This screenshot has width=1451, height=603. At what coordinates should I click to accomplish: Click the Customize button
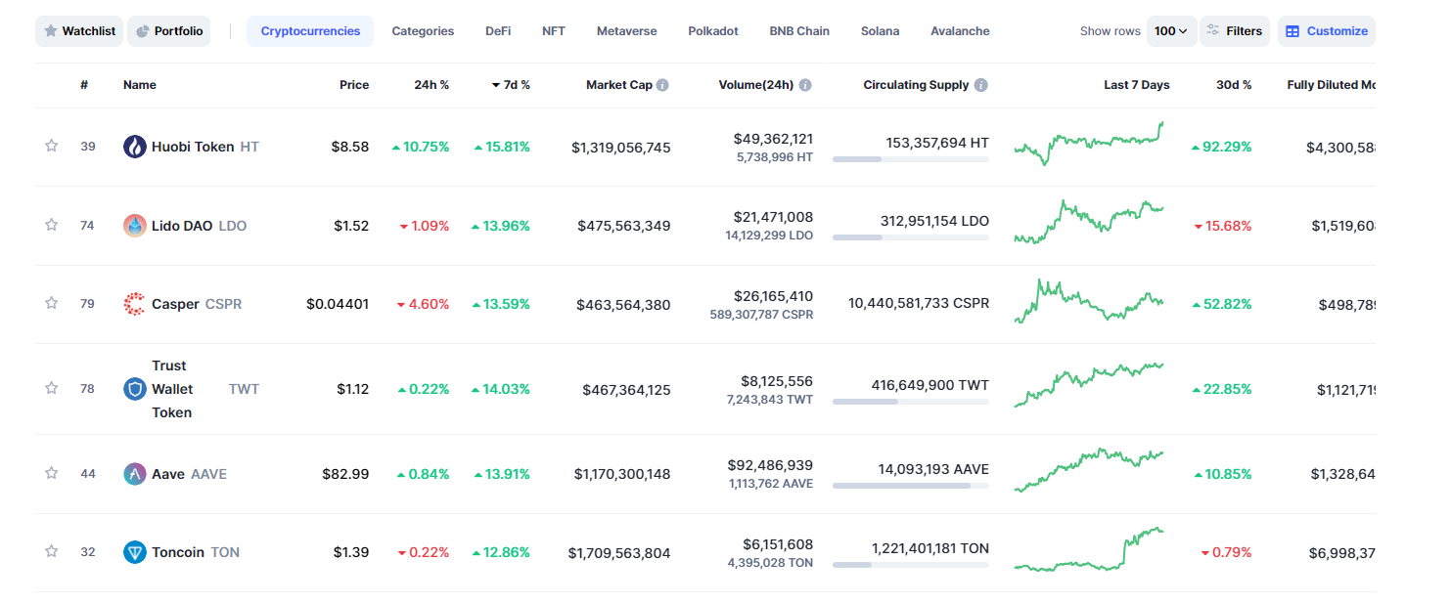tap(1326, 31)
